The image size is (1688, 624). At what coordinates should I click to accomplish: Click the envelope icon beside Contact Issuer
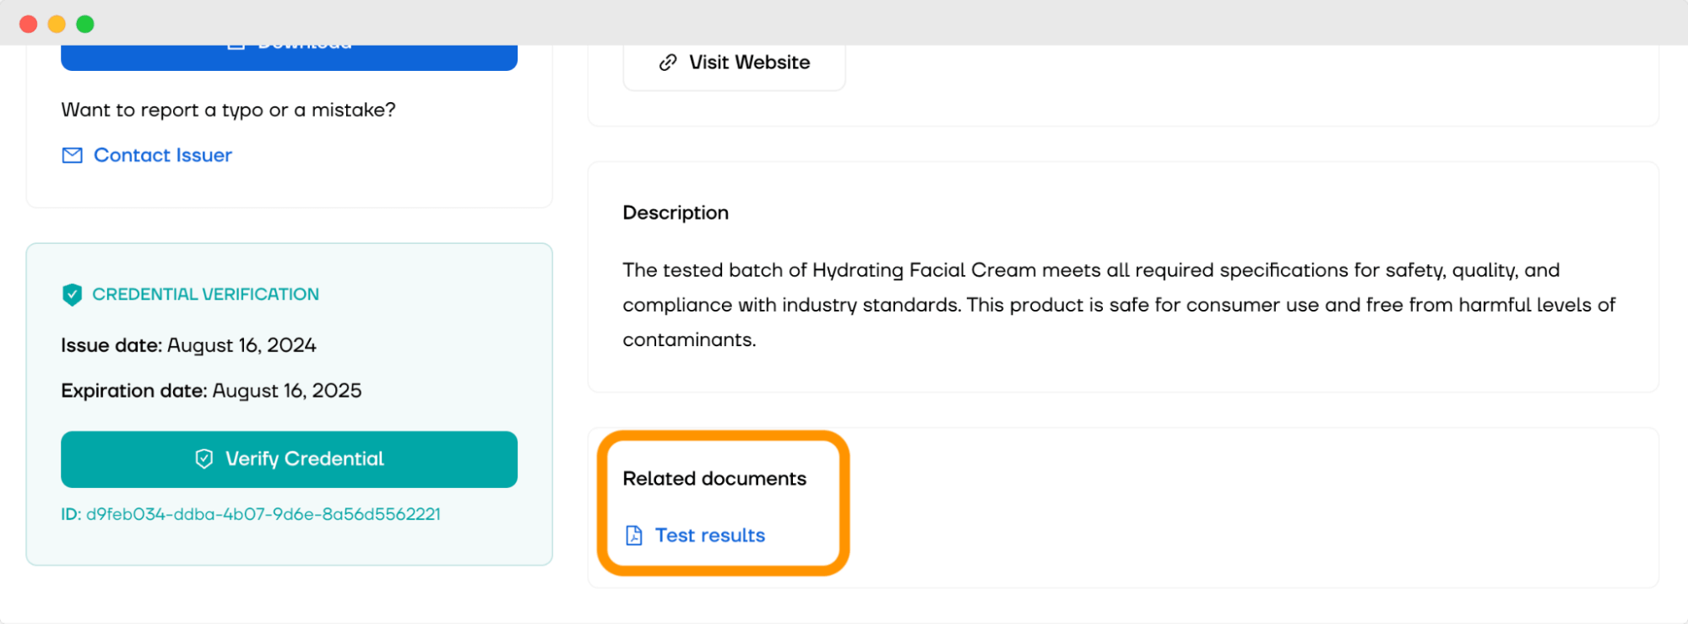tap(73, 155)
